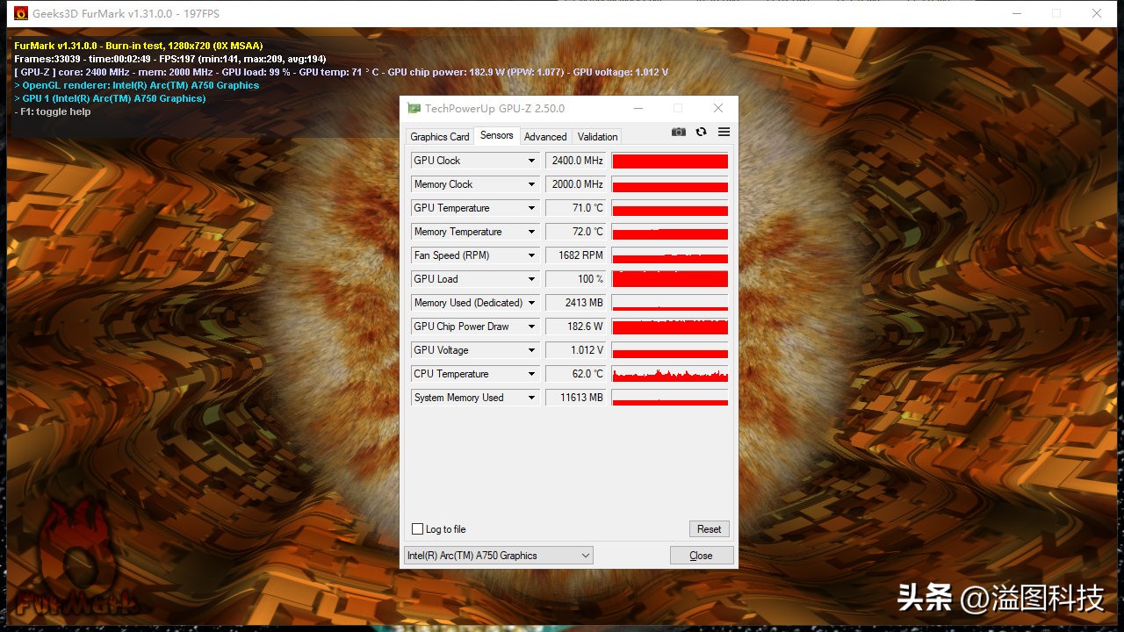This screenshot has height=632, width=1124.
Task: Click the Memory Temperature history graph
Action: coord(670,232)
